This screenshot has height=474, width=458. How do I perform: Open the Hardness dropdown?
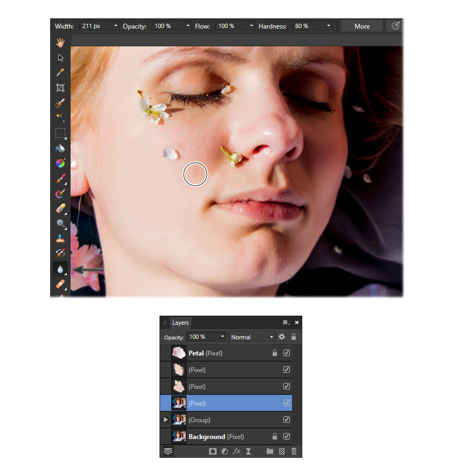[328, 26]
